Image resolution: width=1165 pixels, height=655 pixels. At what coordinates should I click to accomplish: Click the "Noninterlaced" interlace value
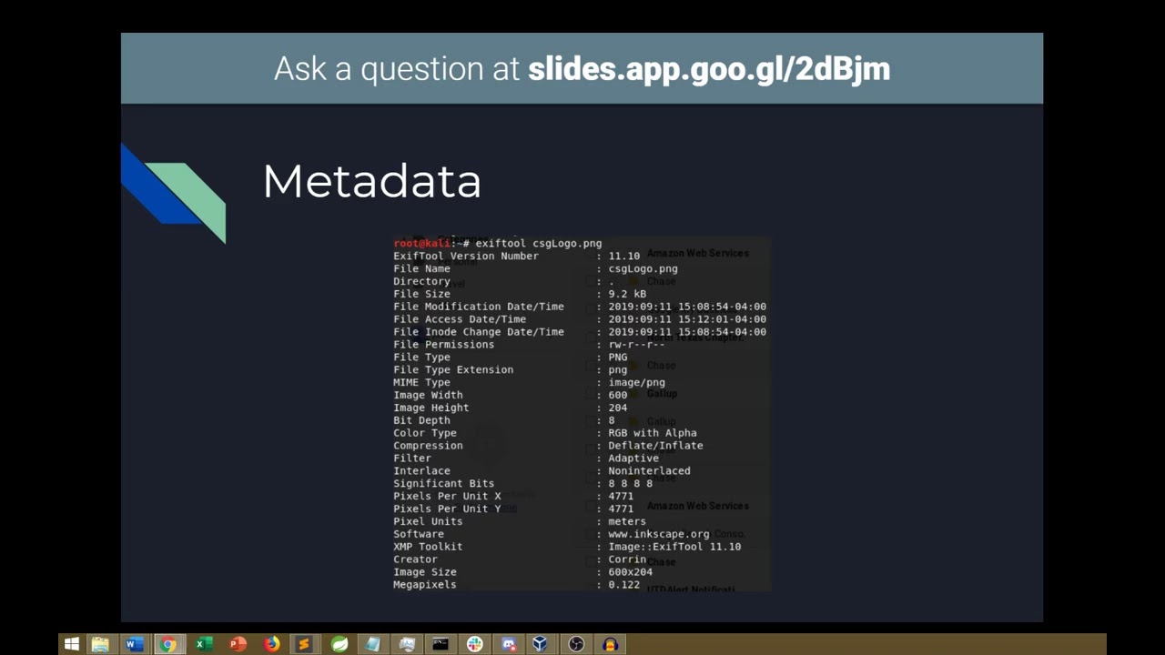point(649,471)
